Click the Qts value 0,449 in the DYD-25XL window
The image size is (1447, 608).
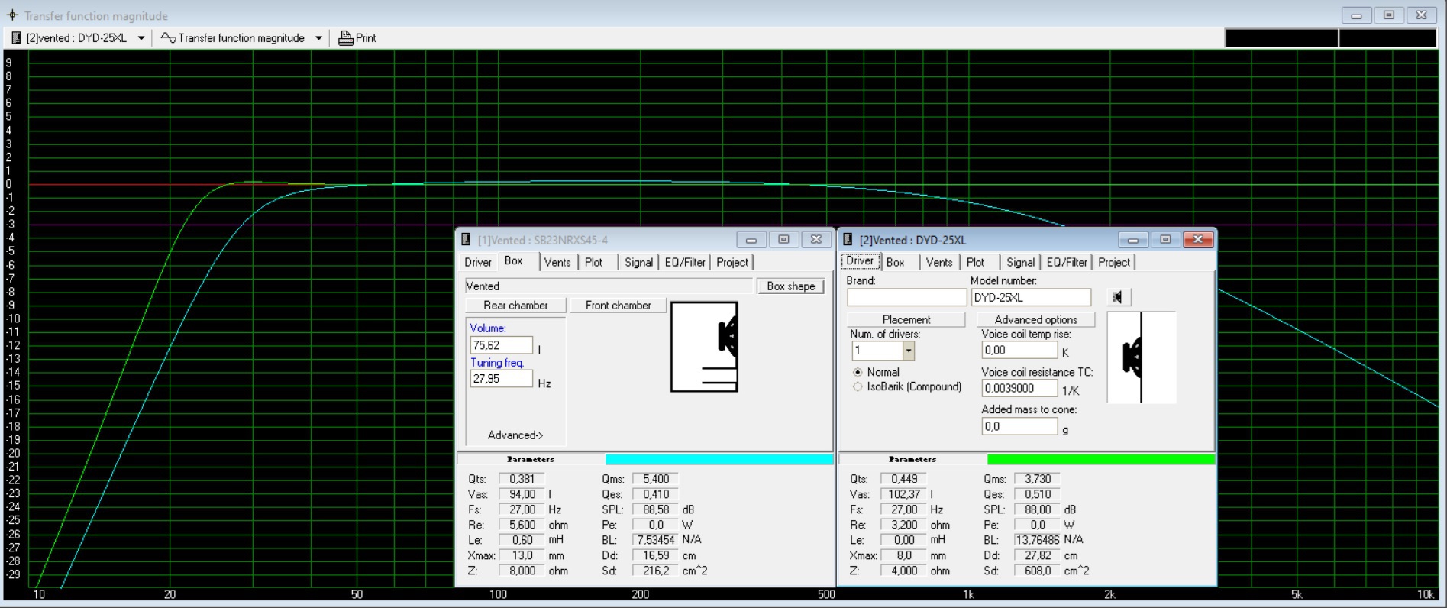(903, 479)
